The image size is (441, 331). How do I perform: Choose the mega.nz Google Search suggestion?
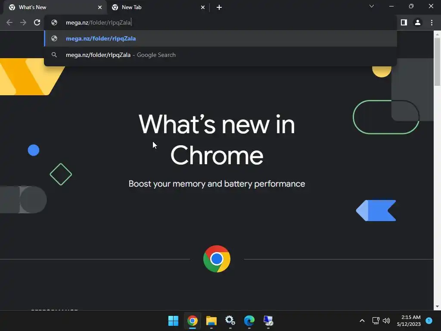pyautogui.click(x=220, y=55)
